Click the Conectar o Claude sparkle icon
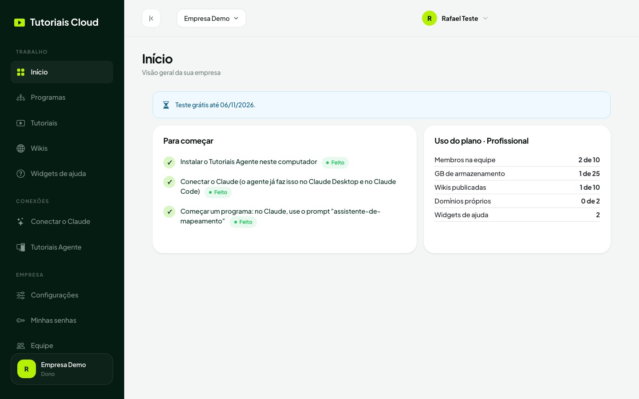This screenshot has height=399, width=639. pyautogui.click(x=21, y=222)
